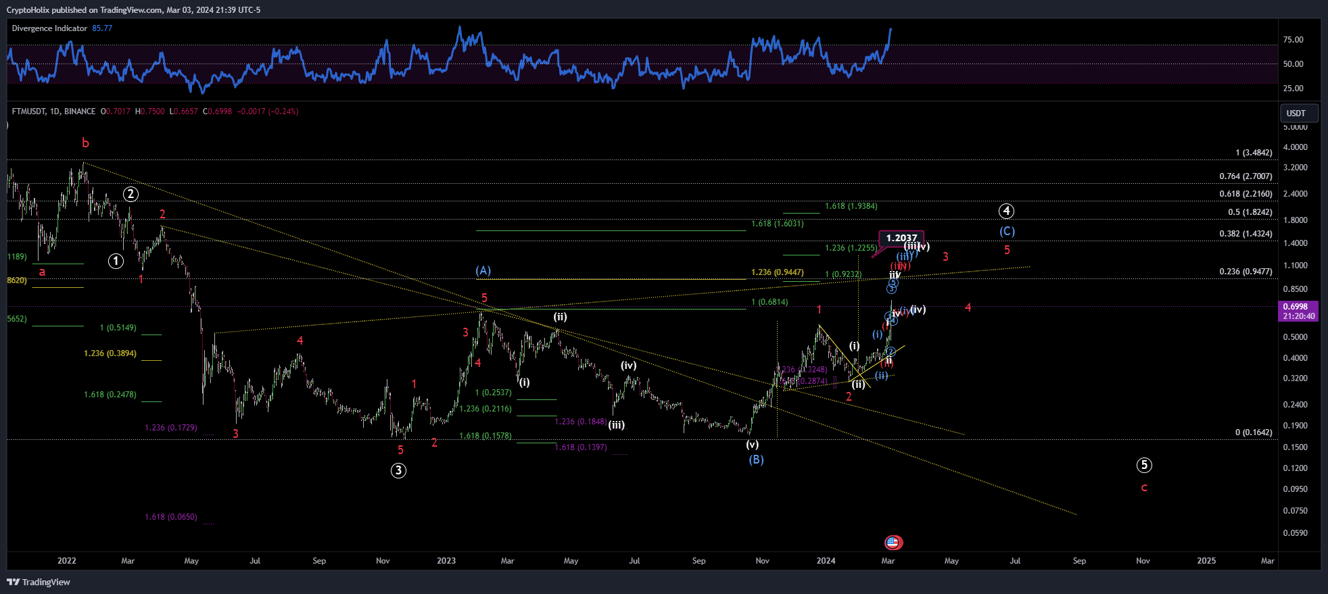
Task: Select Fibonacci level 1 (3.4842)
Action: 1254,153
